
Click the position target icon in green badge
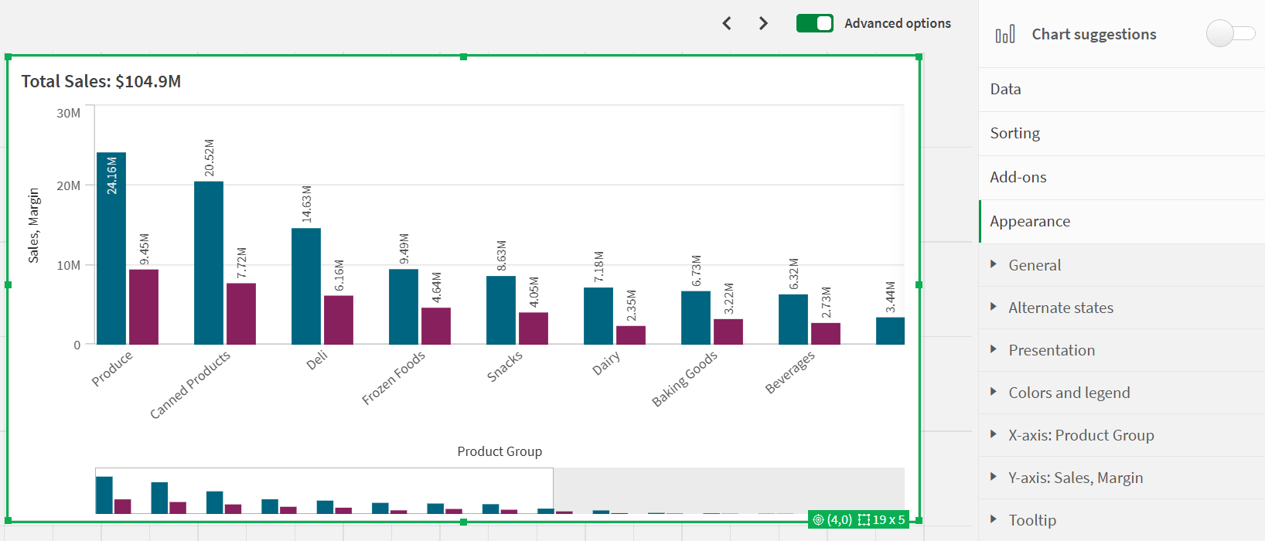pos(818,520)
